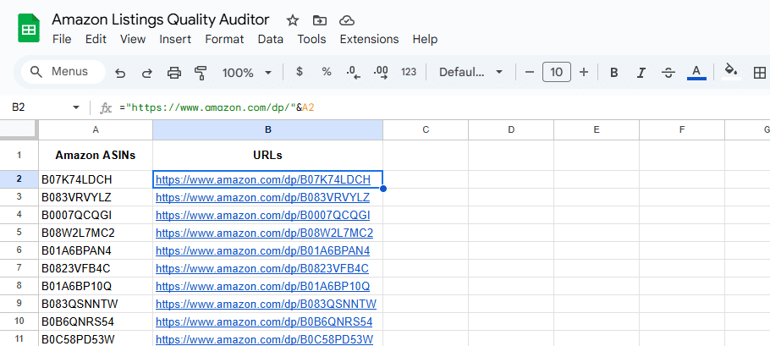Open the name box dropdown arrow
This screenshot has height=346, width=770.
tap(76, 107)
